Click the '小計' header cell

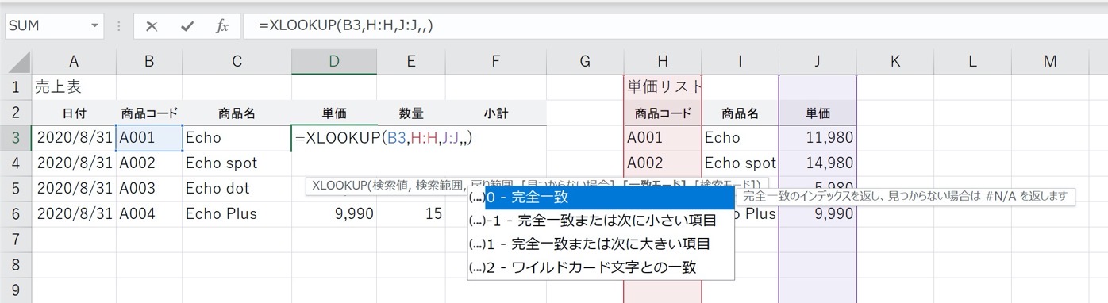[495, 113]
